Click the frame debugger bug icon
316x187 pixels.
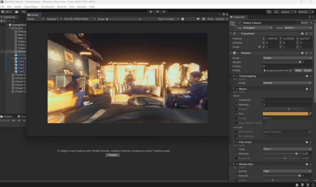coord(183,19)
